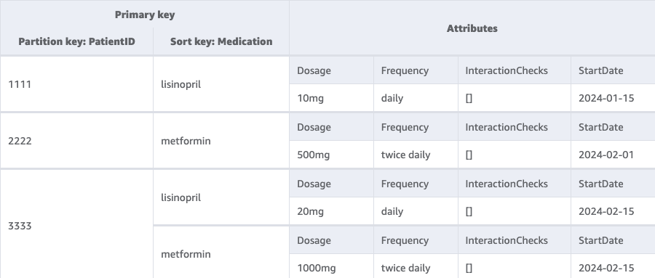The width and height of the screenshot is (655, 278).
Task: Select PatientID 3333 cell
Action: point(76,224)
